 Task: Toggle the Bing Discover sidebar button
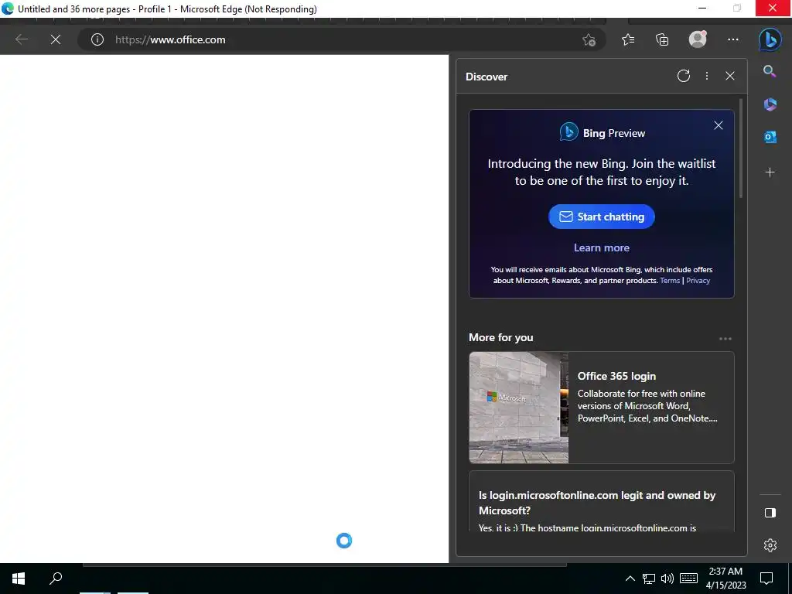(770, 39)
